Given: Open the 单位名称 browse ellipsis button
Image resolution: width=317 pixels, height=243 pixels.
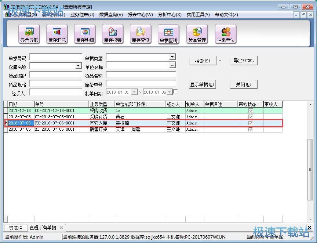Looking at the screenshot, I should (172, 65).
